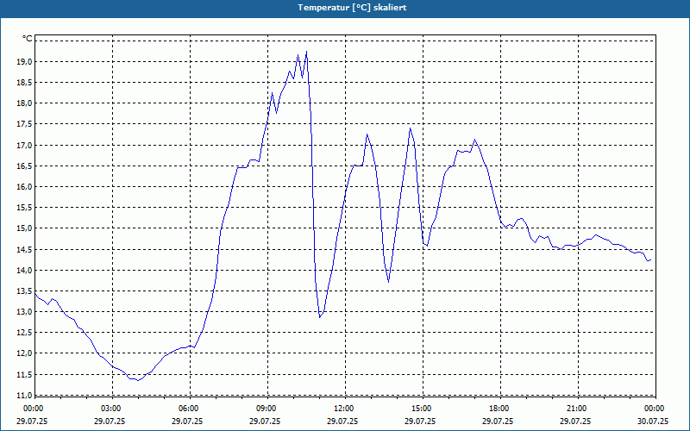690x431 pixels.
Task: Click the 21:00 time label
Action: 576,409
